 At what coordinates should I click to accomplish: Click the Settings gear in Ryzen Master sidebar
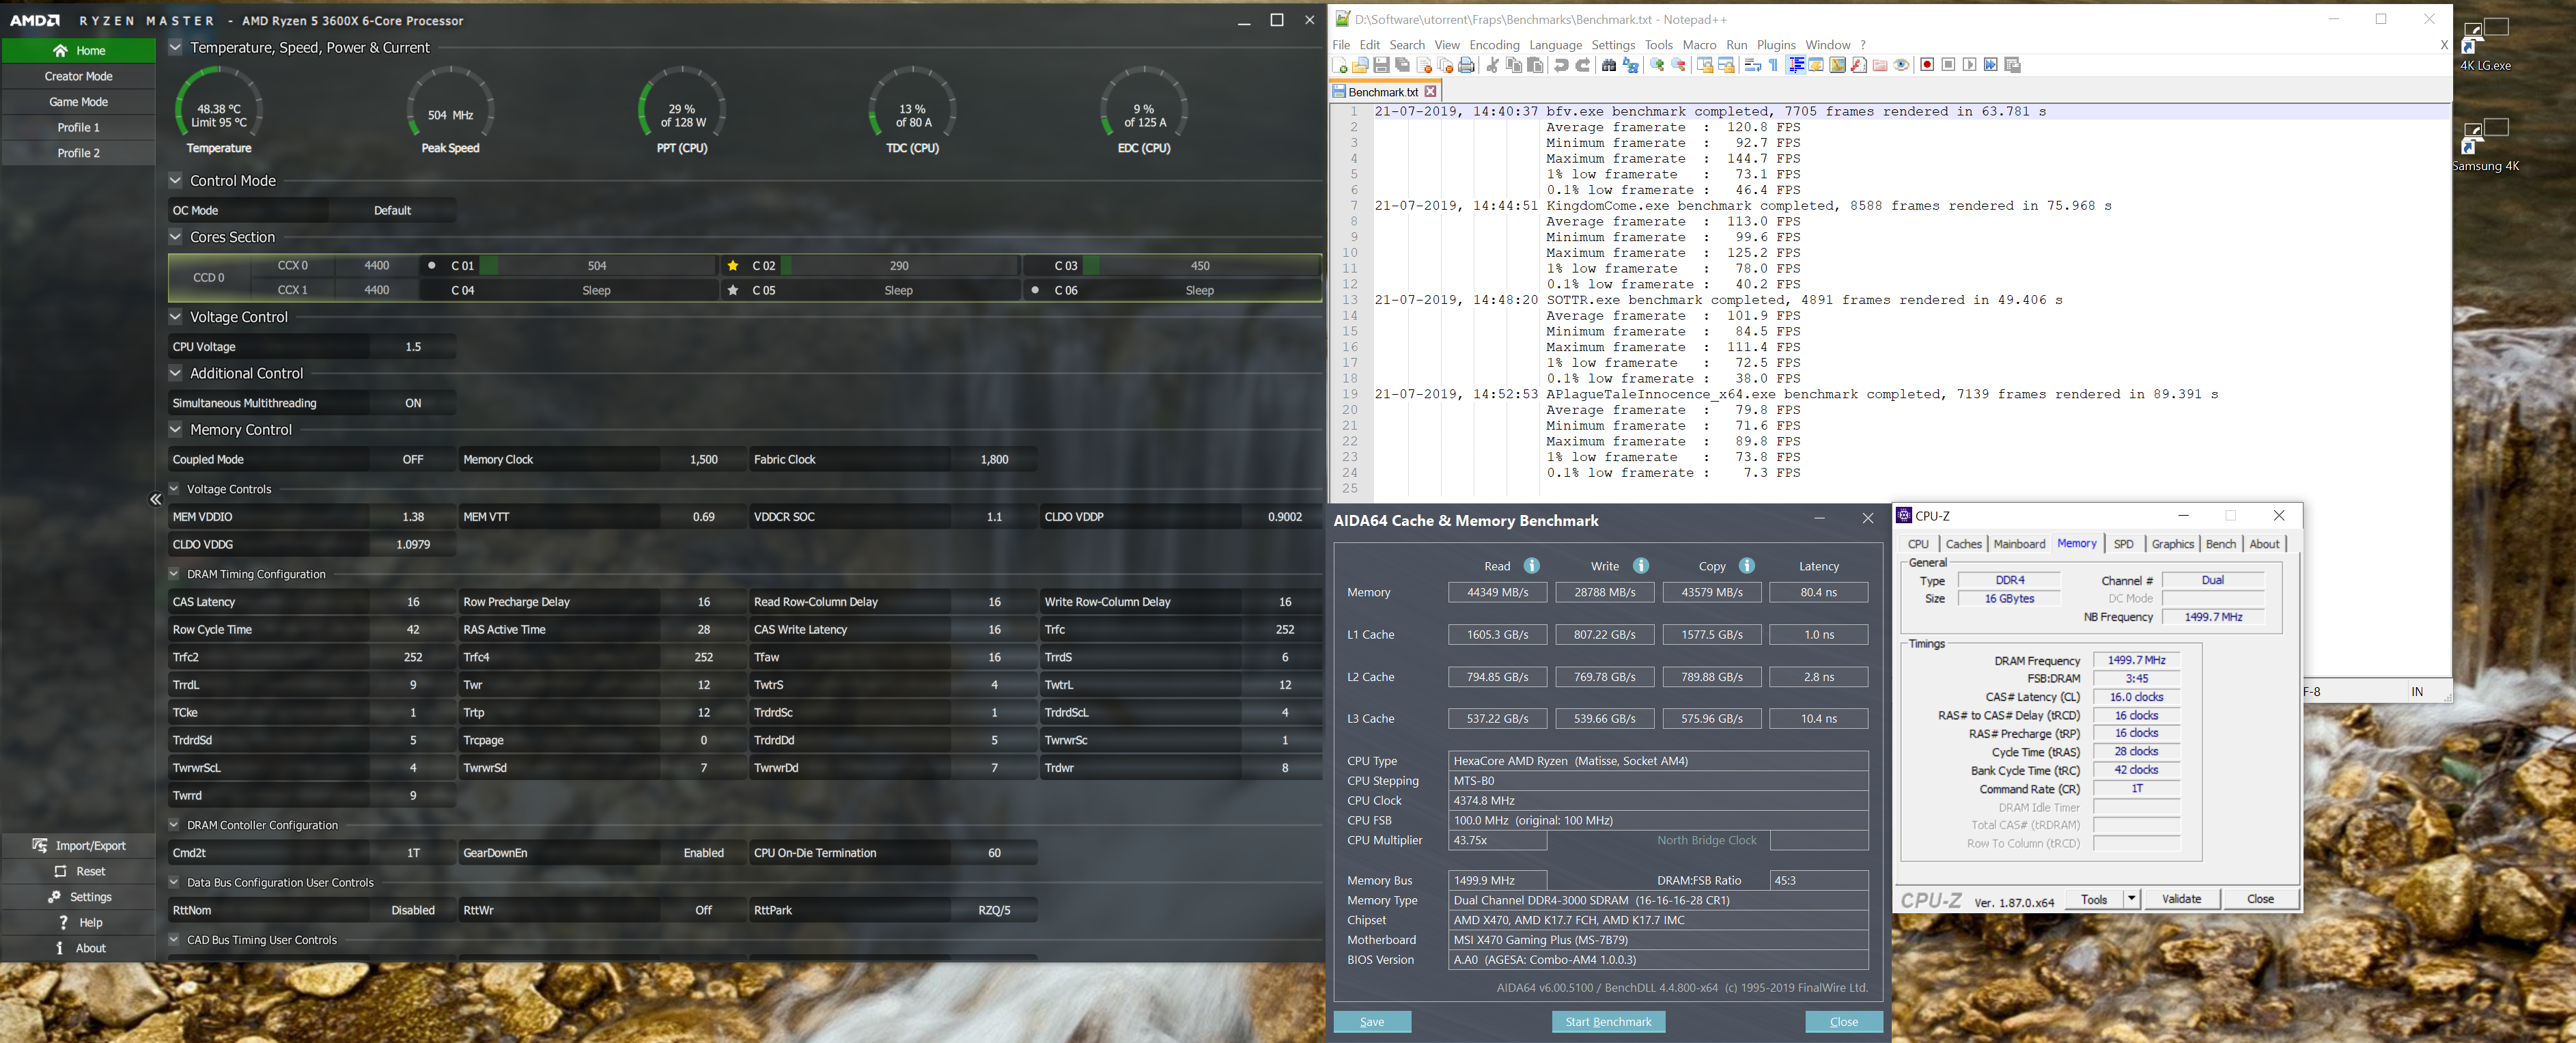click(55, 897)
